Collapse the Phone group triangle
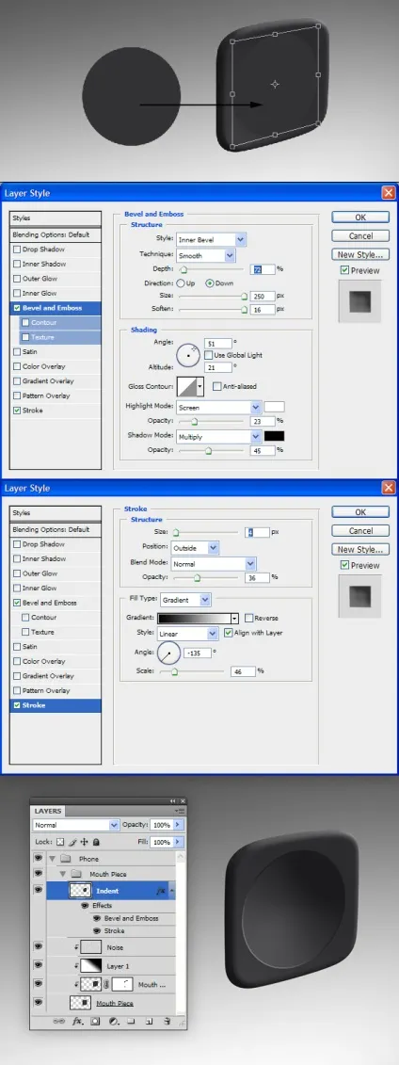The image size is (399, 1065). tap(53, 859)
